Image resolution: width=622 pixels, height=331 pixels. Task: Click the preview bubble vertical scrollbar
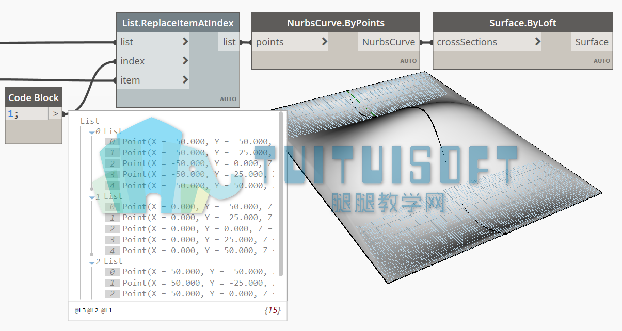coord(281,194)
